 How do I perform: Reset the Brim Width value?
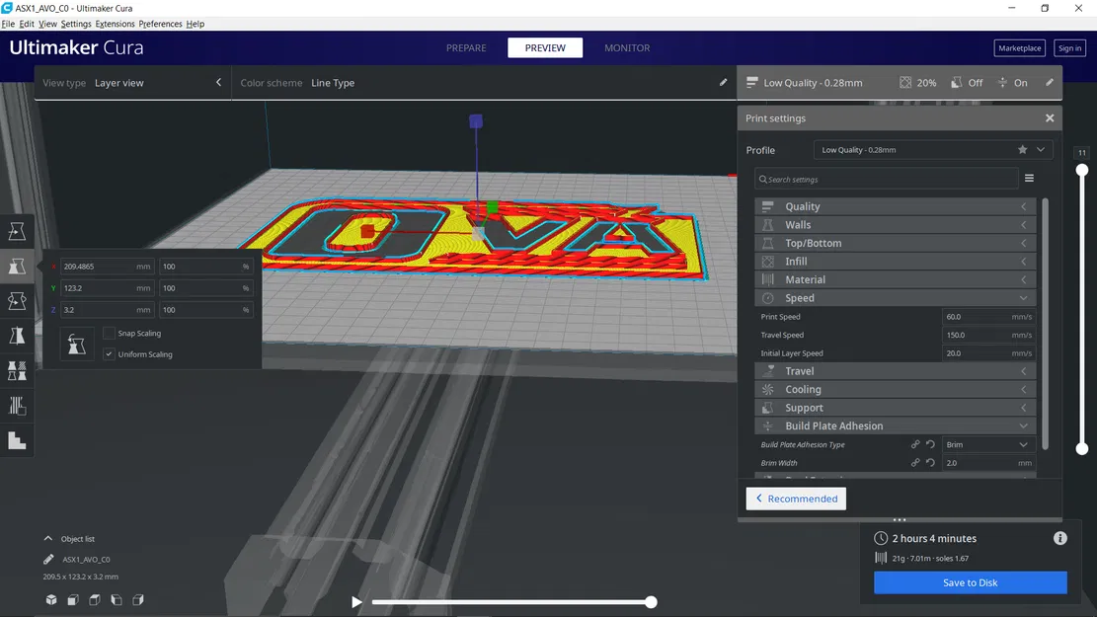[x=930, y=462]
